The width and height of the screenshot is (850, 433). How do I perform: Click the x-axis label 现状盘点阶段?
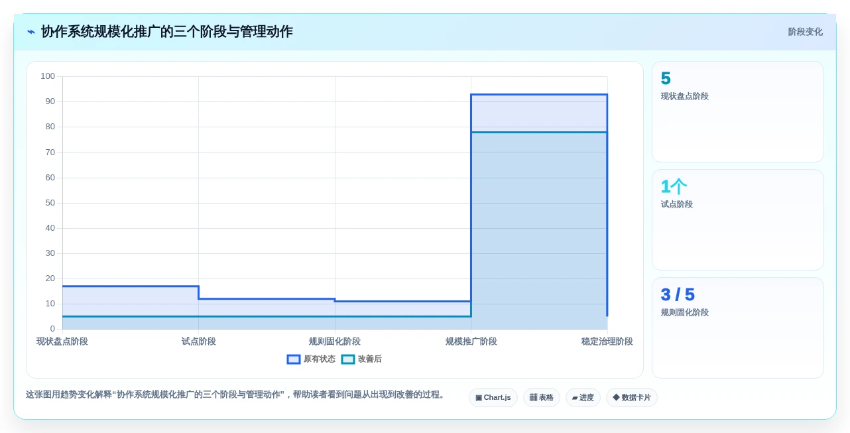(62, 341)
